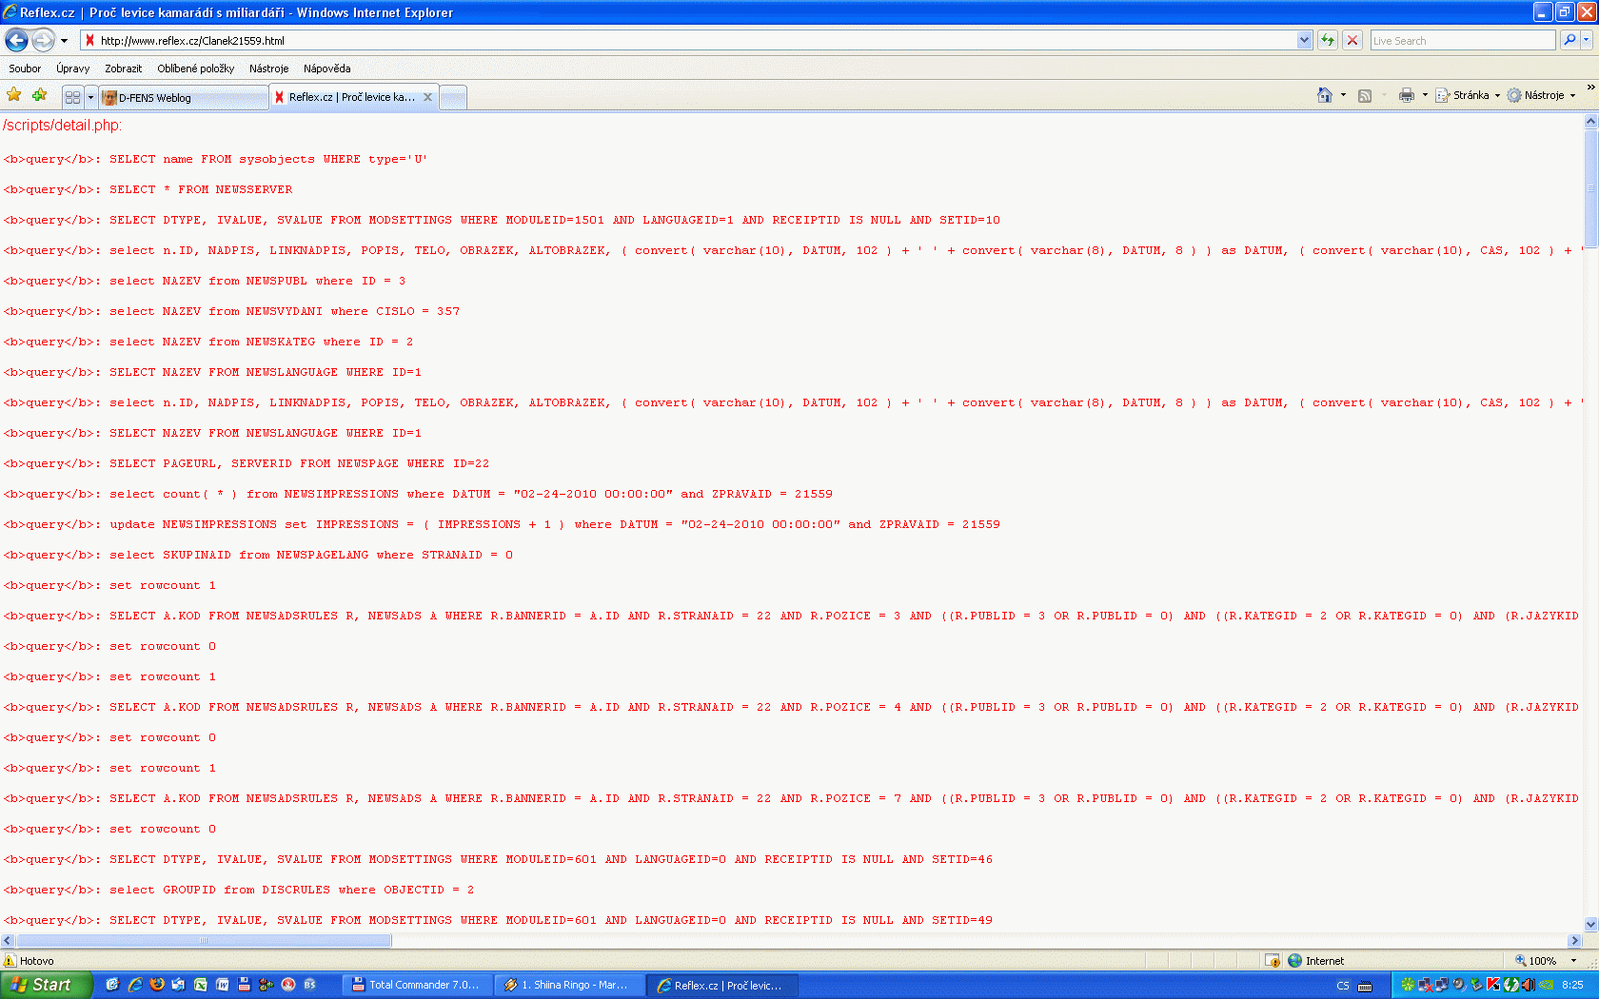Expand the address bar history dropdown
1599x999 pixels.
click(1304, 40)
